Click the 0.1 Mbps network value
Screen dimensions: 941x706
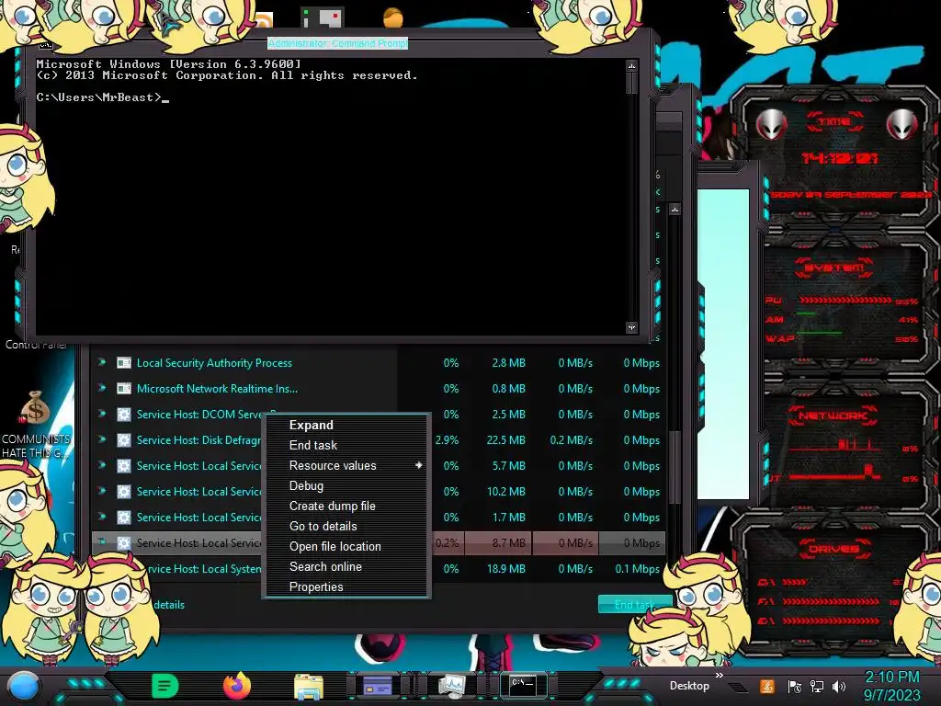point(638,568)
